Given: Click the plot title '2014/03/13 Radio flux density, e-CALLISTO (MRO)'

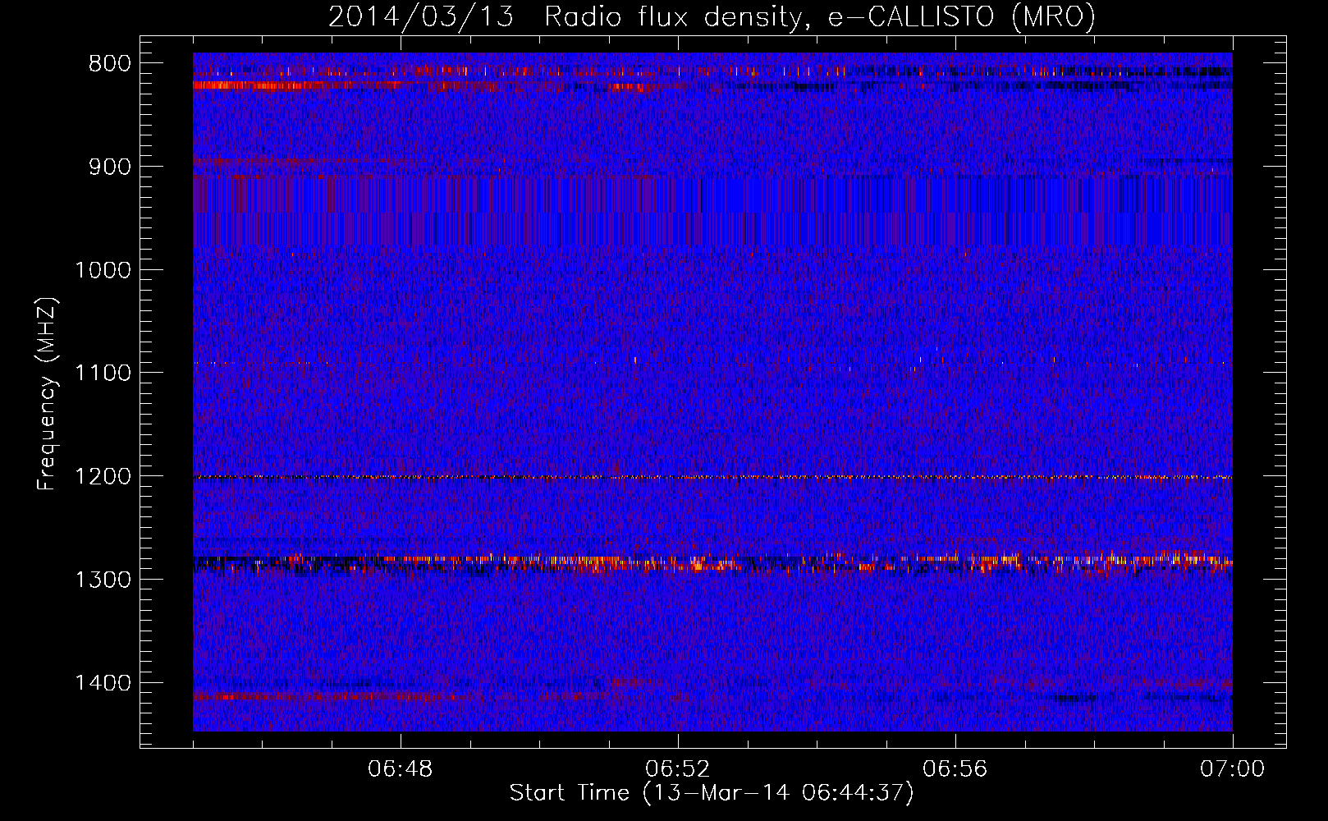Looking at the screenshot, I should [712, 16].
